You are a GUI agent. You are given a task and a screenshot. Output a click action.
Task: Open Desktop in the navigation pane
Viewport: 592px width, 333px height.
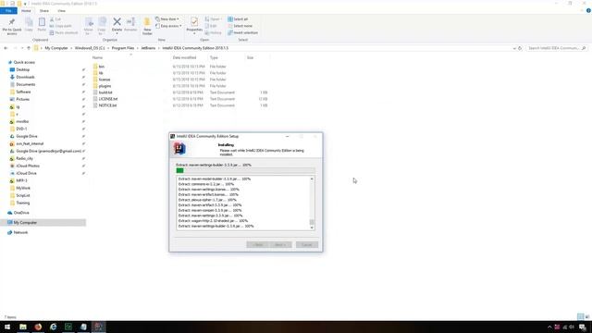(22, 70)
